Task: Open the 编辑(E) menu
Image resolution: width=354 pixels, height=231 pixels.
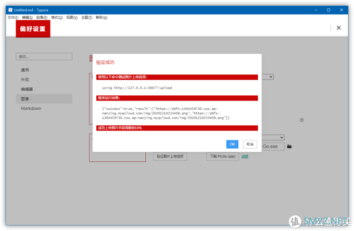Action: pos(27,17)
